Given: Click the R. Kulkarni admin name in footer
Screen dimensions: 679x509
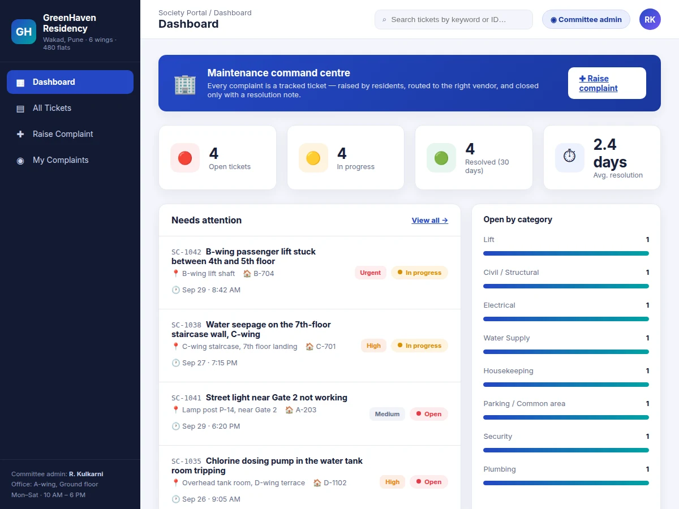Looking at the screenshot, I should tap(86, 474).
